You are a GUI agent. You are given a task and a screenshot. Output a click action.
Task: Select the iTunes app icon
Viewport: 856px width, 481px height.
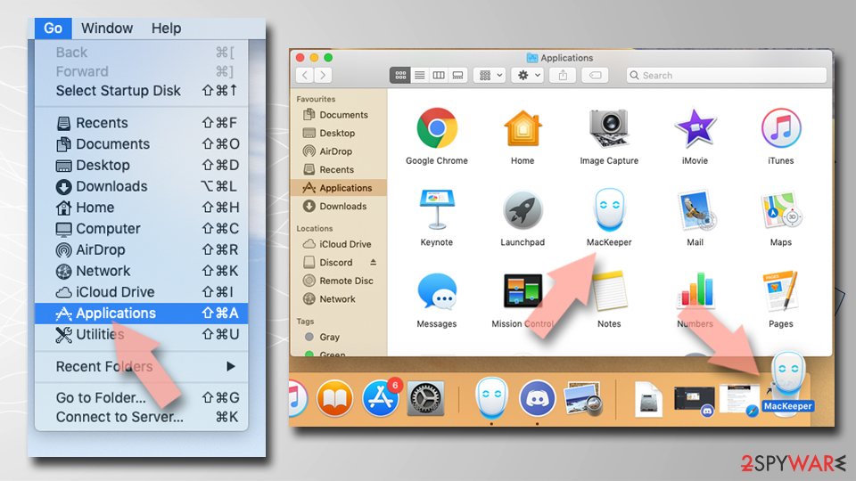click(781, 128)
